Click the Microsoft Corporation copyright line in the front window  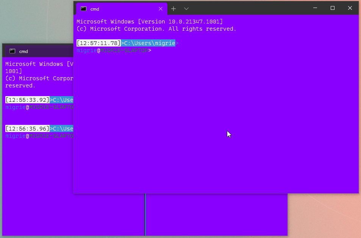coord(156,29)
